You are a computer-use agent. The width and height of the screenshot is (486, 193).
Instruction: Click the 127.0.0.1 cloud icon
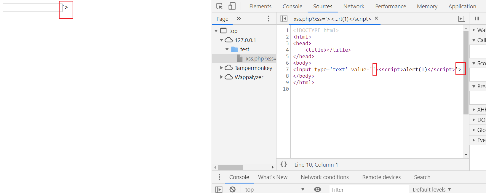coord(228,40)
